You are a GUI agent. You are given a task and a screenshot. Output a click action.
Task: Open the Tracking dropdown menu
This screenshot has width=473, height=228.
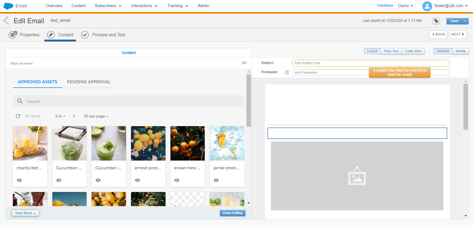(178, 6)
